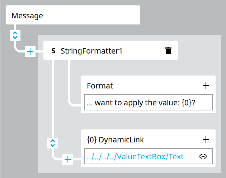Click the blank space right of StringFormatter1 title
226x178 pixels.
pyautogui.click(x=143, y=51)
